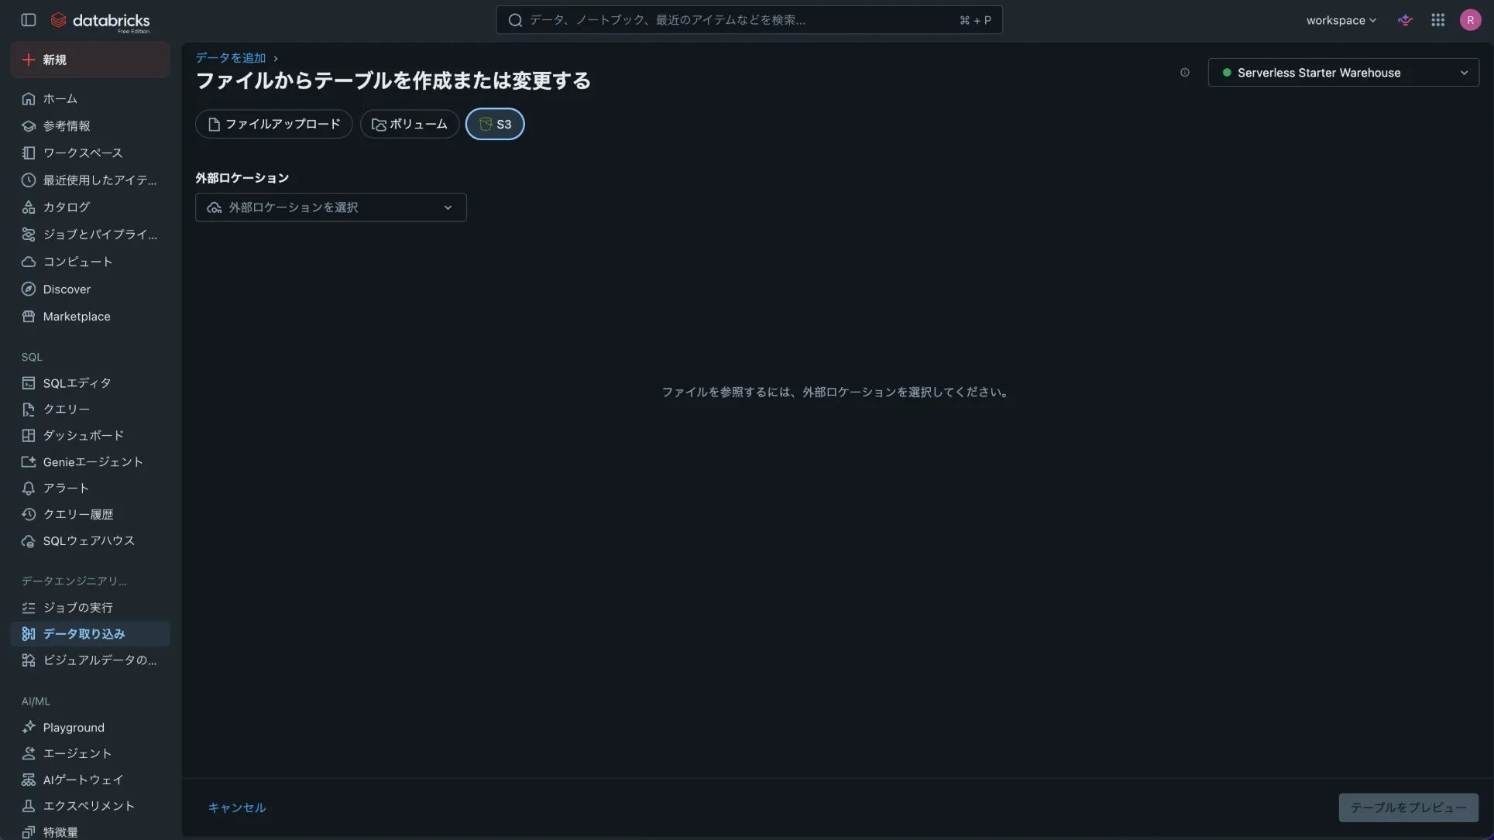1494x840 pixels.
Task: Select the S3 source tab
Action: tap(495, 124)
